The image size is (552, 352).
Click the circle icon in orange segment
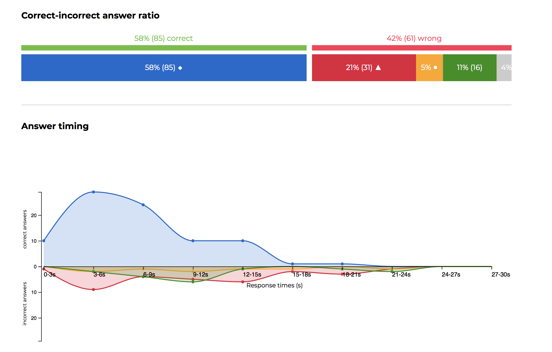pyautogui.click(x=435, y=67)
